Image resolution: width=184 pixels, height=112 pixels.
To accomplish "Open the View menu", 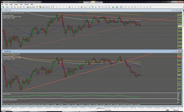I will pyautogui.click(x=6, y=4).
